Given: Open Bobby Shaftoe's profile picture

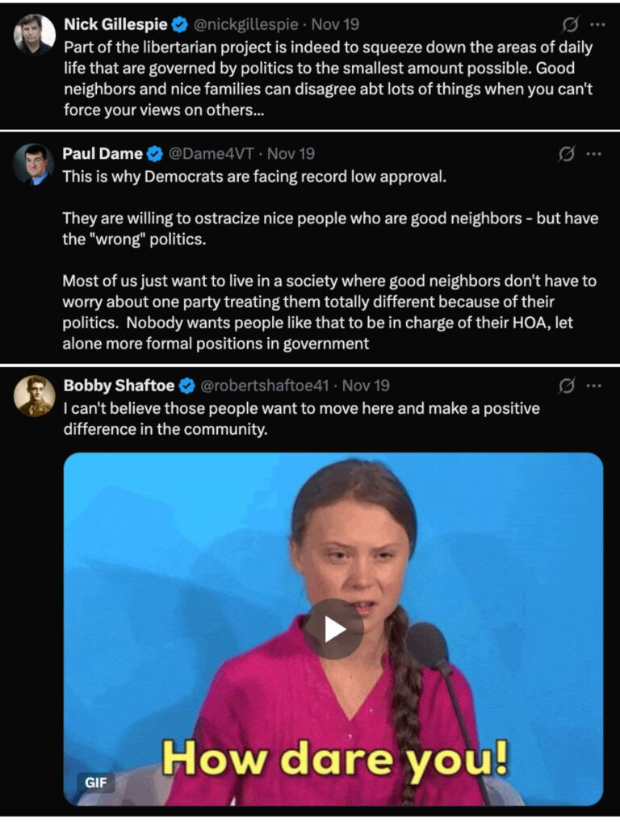Looking at the screenshot, I should pos(35,396).
